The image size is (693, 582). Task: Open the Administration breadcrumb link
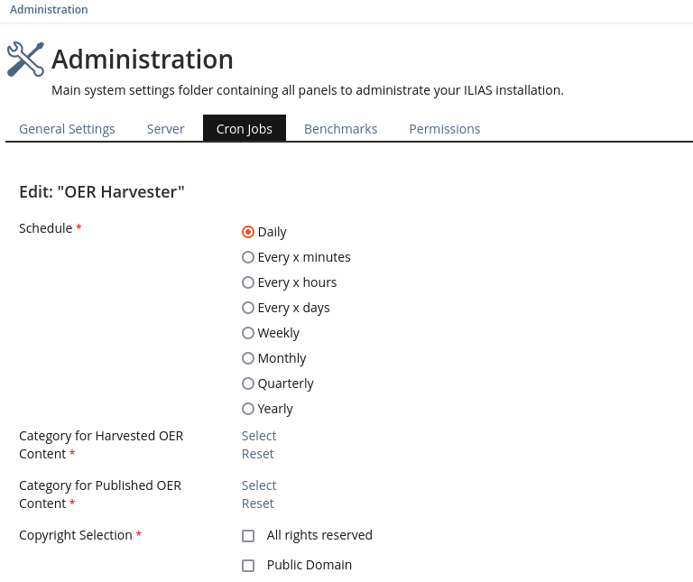coord(49,10)
